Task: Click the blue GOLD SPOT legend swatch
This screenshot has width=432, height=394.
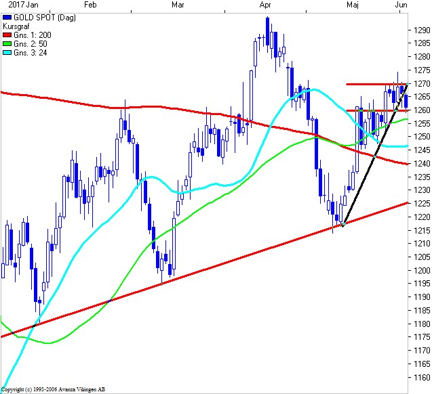Action: point(6,16)
